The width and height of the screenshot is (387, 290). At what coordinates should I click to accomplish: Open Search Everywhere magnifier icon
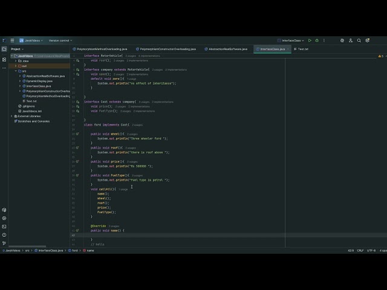click(x=359, y=40)
